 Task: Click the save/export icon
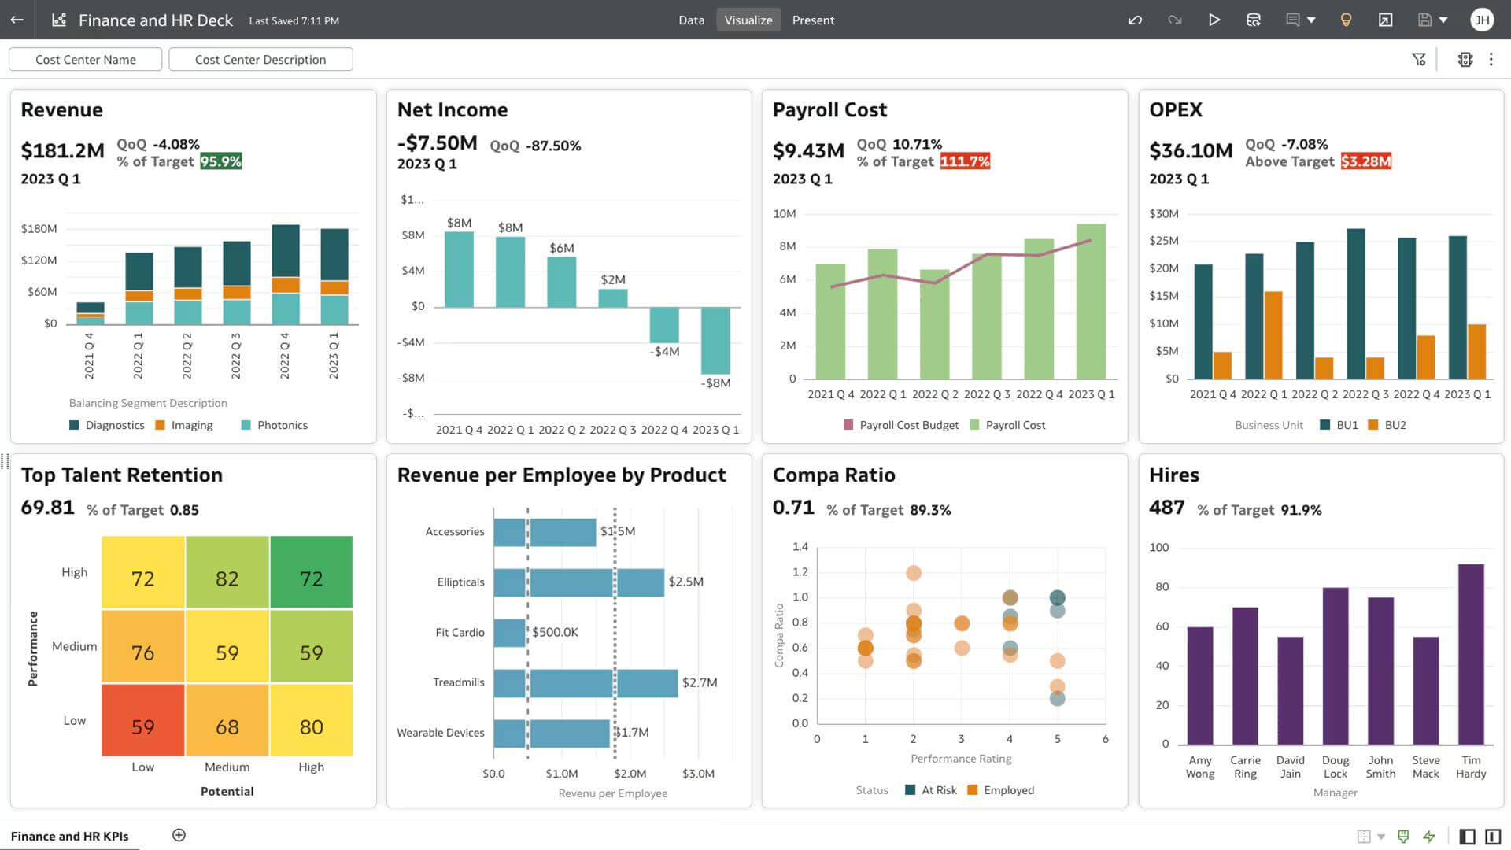[x=1425, y=20]
